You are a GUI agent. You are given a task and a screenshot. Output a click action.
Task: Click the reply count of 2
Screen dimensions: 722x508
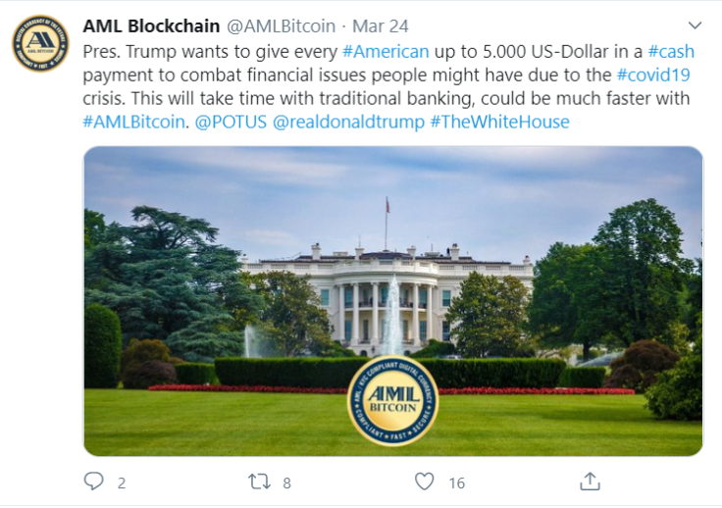pyautogui.click(x=122, y=483)
